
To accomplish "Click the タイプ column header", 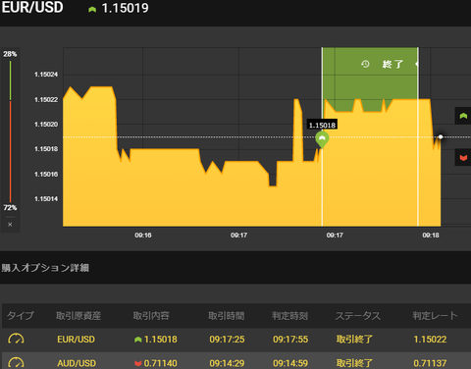I will pos(21,316).
